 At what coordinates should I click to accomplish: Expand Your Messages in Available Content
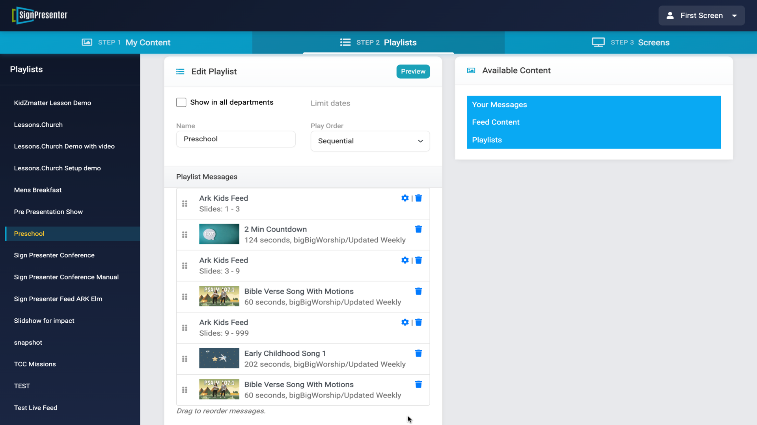tap(499, 105)
